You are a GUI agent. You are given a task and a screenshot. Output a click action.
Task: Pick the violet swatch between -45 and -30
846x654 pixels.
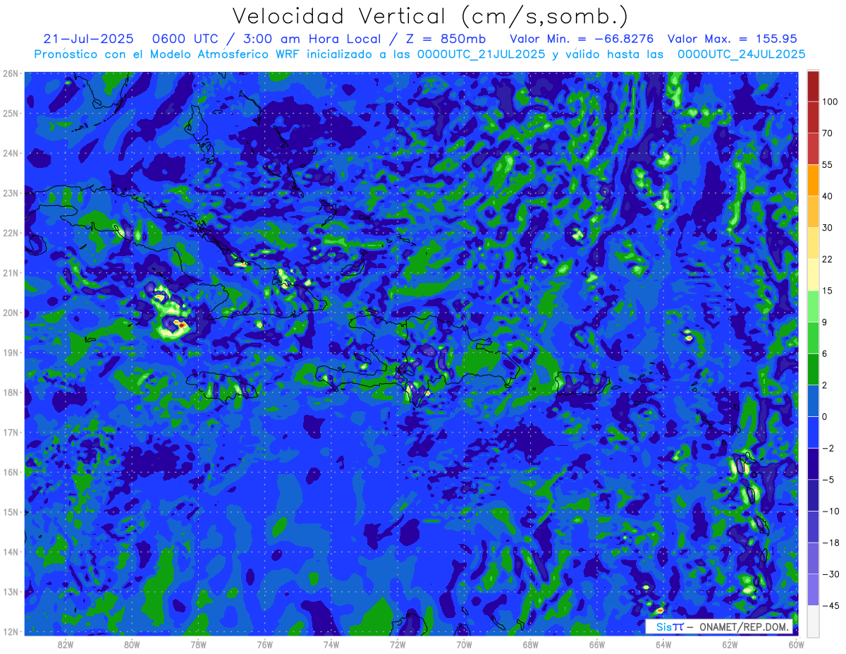tap(813, 590)
